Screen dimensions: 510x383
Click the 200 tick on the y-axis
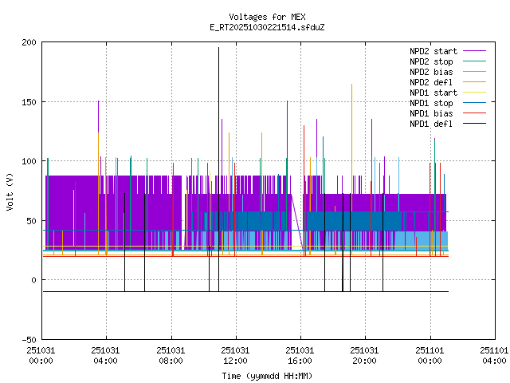28,41
